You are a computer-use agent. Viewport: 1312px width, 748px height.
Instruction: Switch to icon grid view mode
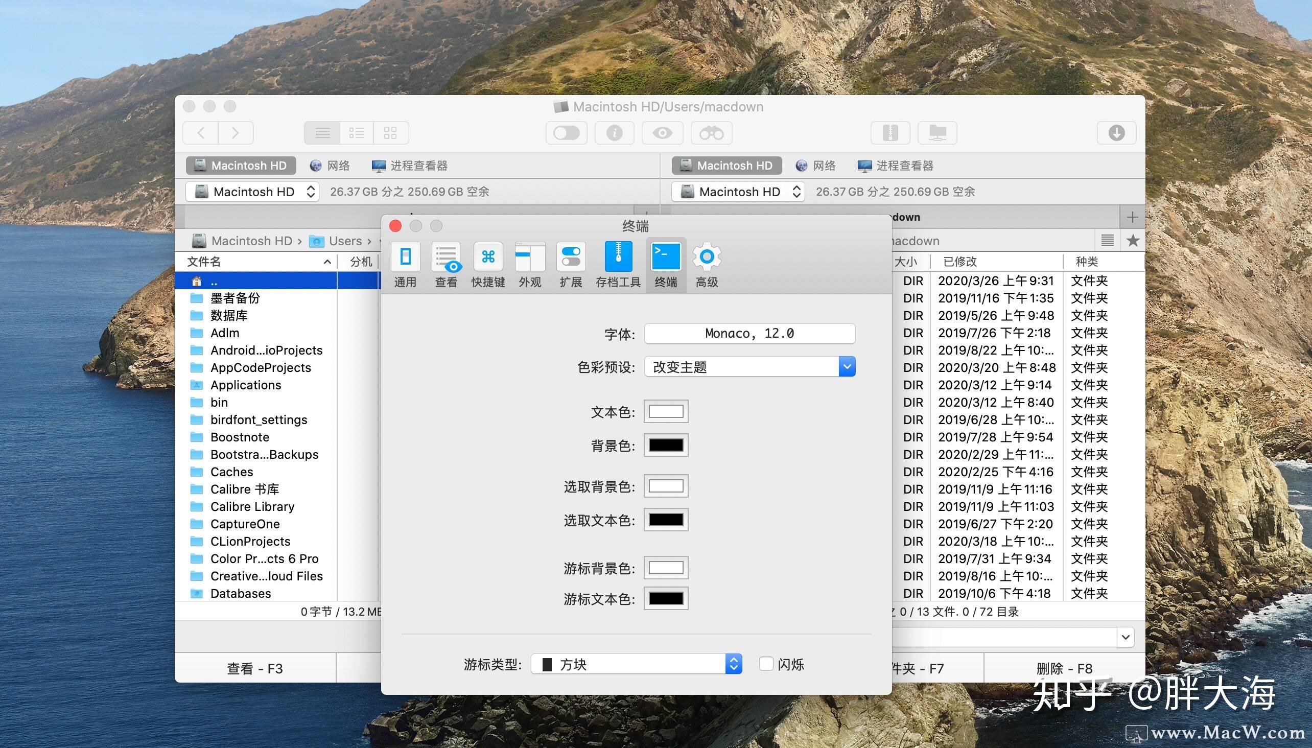pyautogui.click(x=391, y=133)
